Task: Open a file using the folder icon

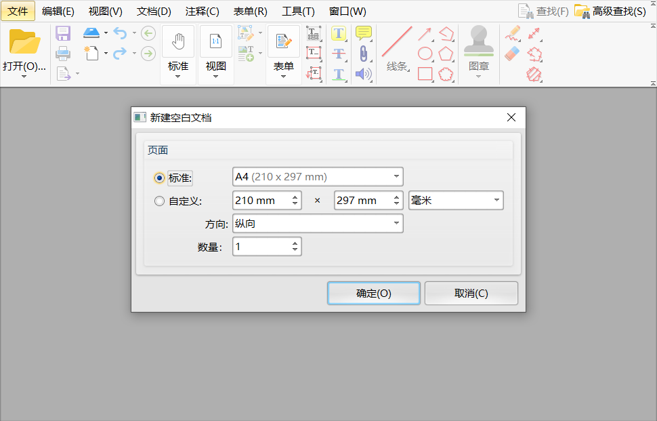Action: (x=24, y=41)
